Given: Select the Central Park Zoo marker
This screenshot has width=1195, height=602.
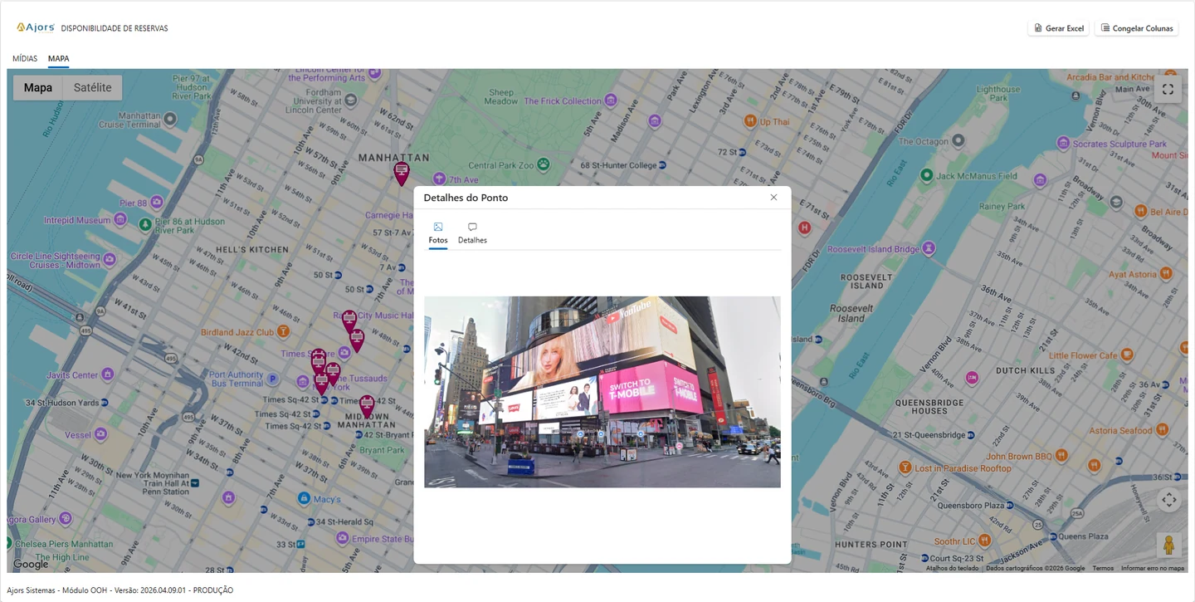Looking at the screenshot, I should [x=543, y=164].
